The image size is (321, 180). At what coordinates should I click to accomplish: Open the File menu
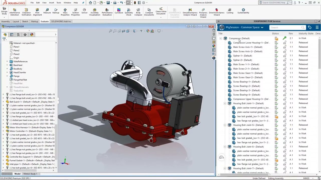tap(32, 2)
